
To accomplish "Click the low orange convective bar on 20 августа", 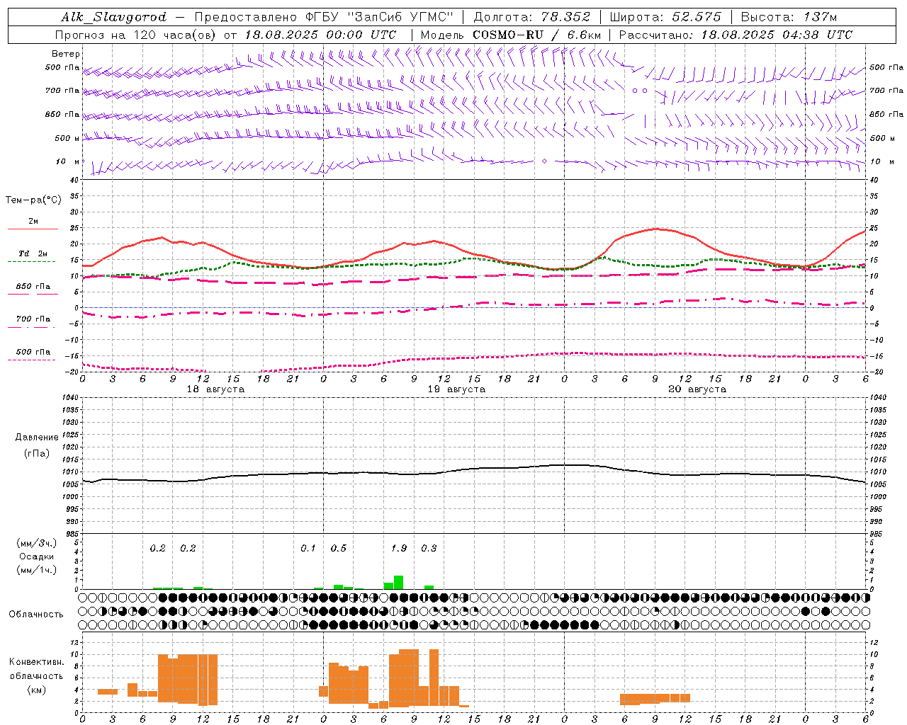I will [x=655, y=699].
